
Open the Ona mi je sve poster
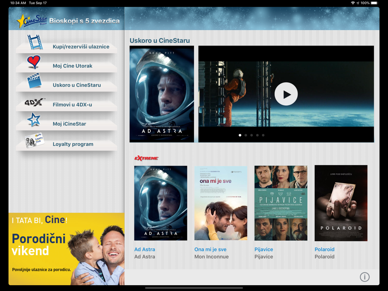click(x=221, y=203)
